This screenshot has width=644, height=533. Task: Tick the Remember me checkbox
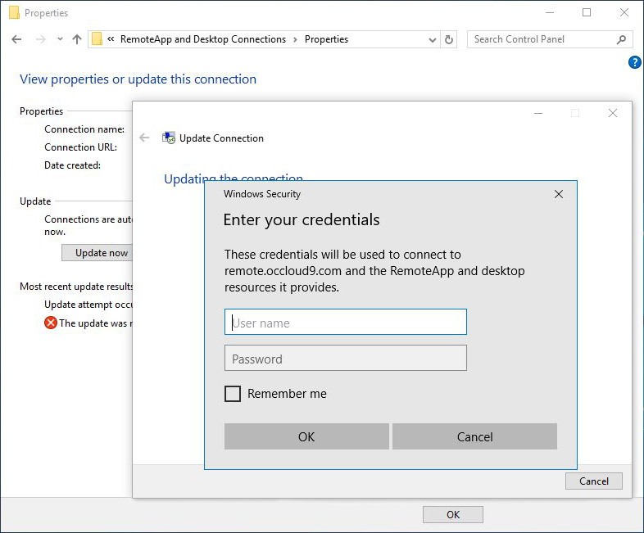tap(233, 394)
